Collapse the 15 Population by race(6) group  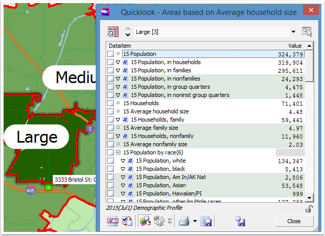(118, 152)
